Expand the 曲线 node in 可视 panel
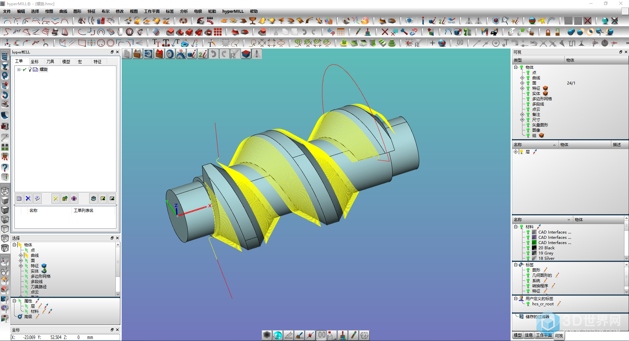 pos(522,78)
